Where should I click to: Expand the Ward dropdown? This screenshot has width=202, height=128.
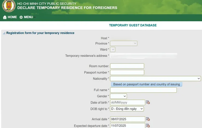click(112, 49)
